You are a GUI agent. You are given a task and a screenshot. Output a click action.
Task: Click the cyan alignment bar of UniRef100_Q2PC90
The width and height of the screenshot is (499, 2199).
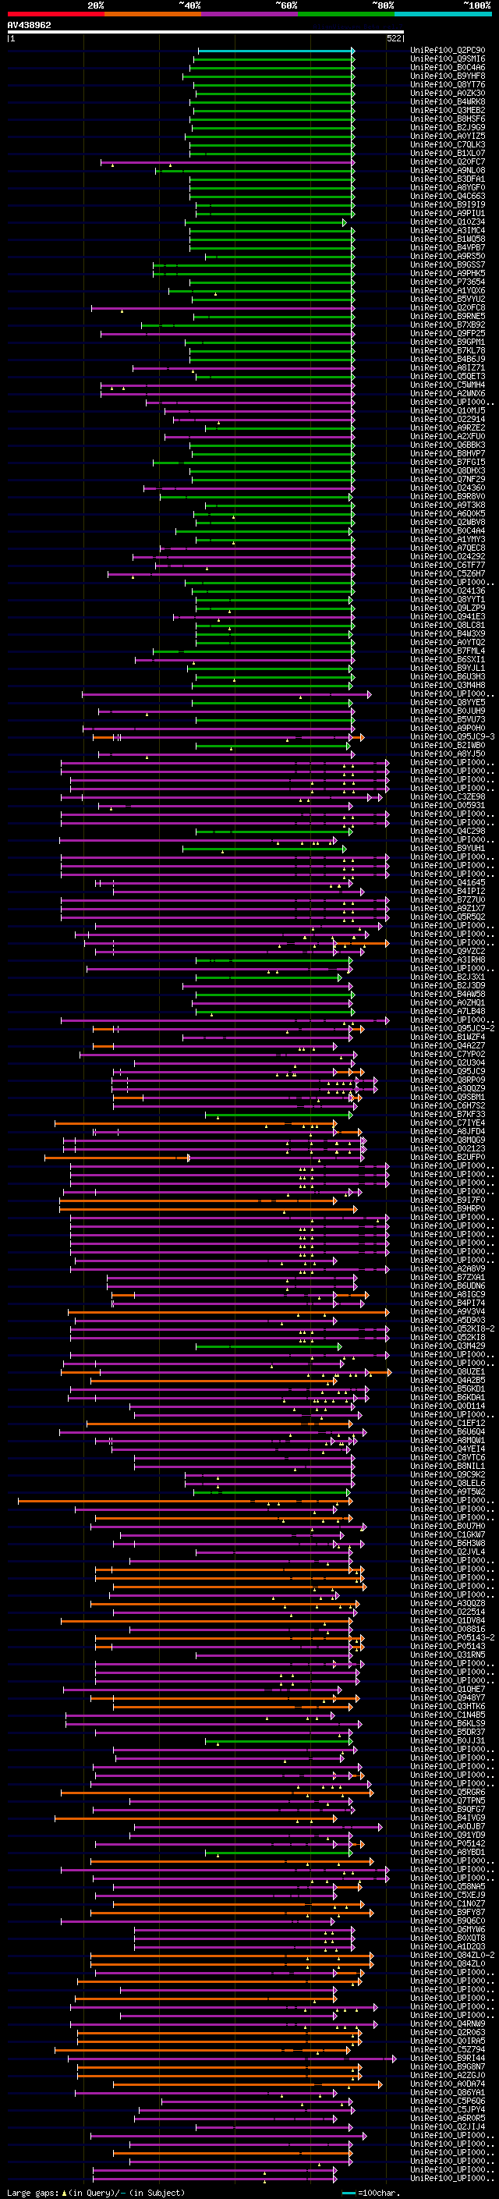[x=276, y=51]
